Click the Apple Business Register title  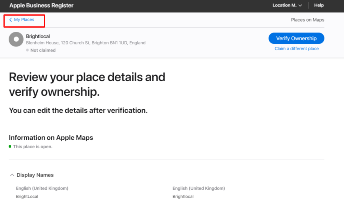pos(41,5)
